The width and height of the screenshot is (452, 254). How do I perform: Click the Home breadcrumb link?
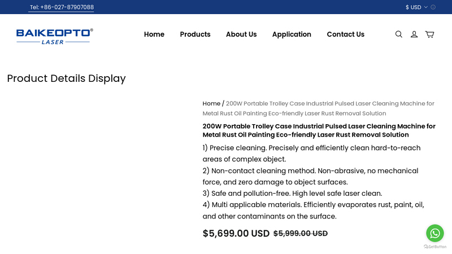pyautogui.click(x=211, y=104)
